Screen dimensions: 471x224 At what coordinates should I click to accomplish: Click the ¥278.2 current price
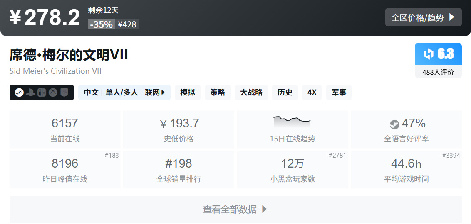pyautogui.click(x=45, y=17)
